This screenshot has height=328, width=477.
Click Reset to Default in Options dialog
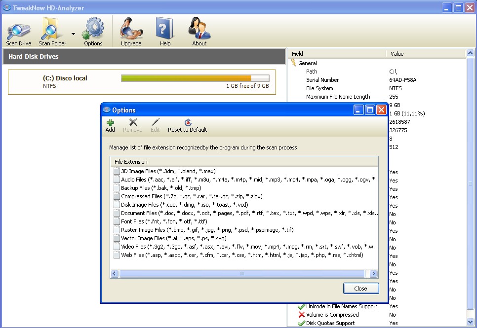pyautogui.click(x=188, y=126)
